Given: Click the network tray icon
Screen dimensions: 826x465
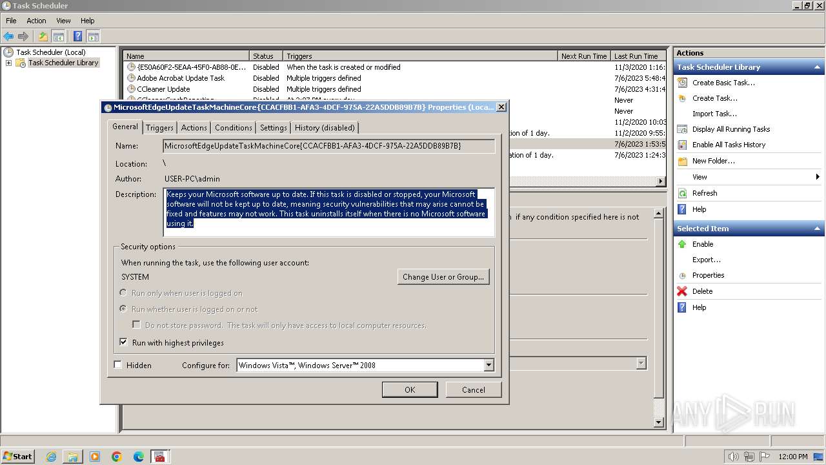Looking at the screenshot, I should pyautogui.click(x=749, y=457).
